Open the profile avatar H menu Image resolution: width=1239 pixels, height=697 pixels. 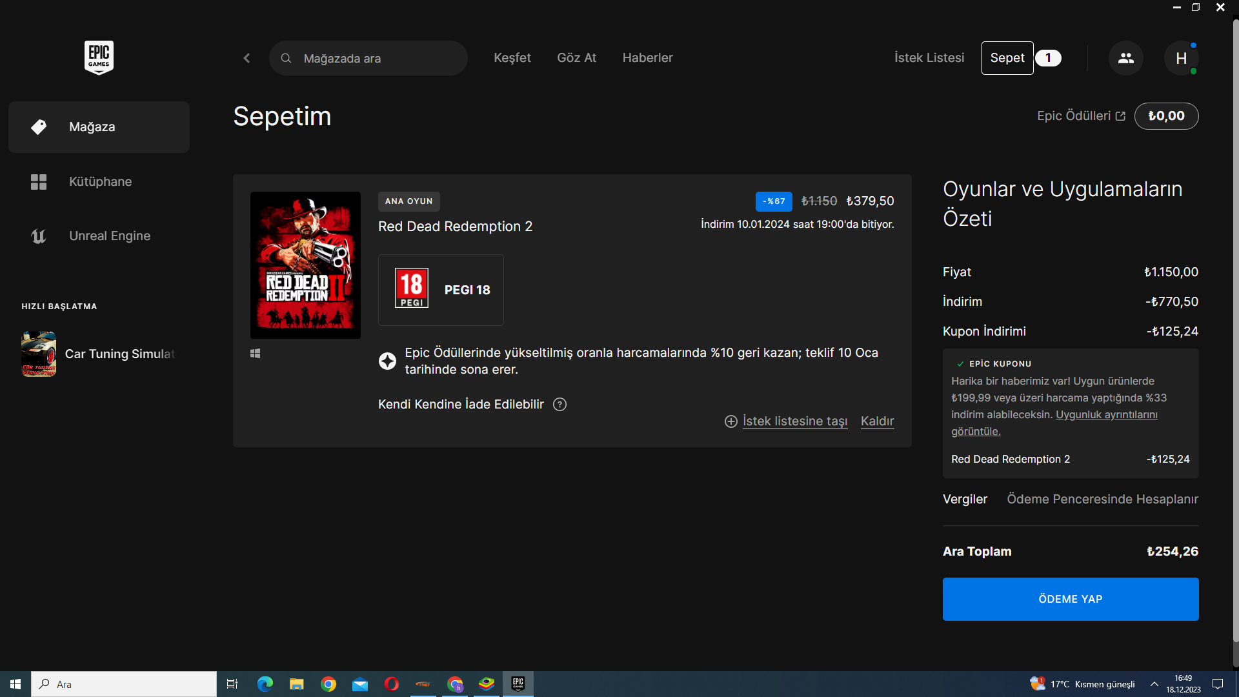click(1181, 58)
